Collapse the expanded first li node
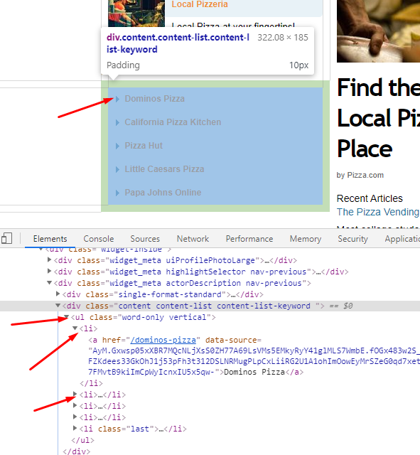This screenshot has width=420, height=455. 75,328
